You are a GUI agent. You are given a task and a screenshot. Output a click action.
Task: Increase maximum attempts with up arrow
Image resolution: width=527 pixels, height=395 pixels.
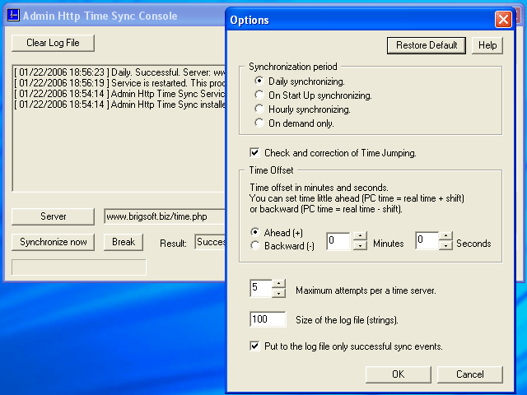pyautogui.click(x=278, y=284)
